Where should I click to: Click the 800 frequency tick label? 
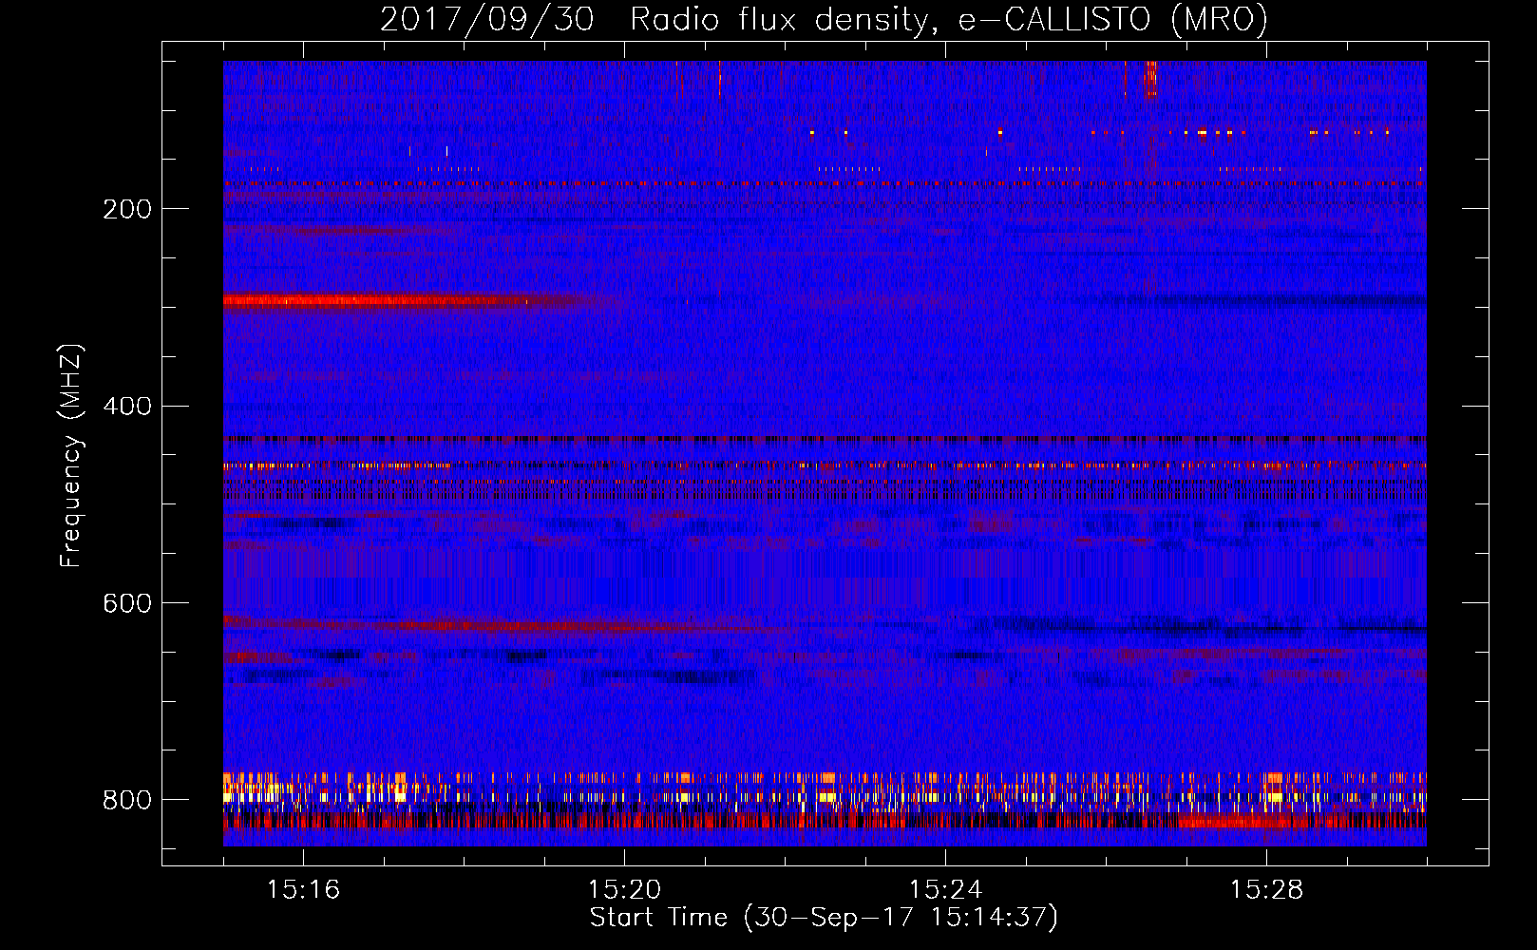click(x=127, y=800)
